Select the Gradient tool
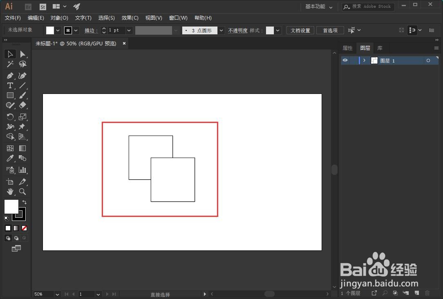443x299 pixels. pos(22,148)
